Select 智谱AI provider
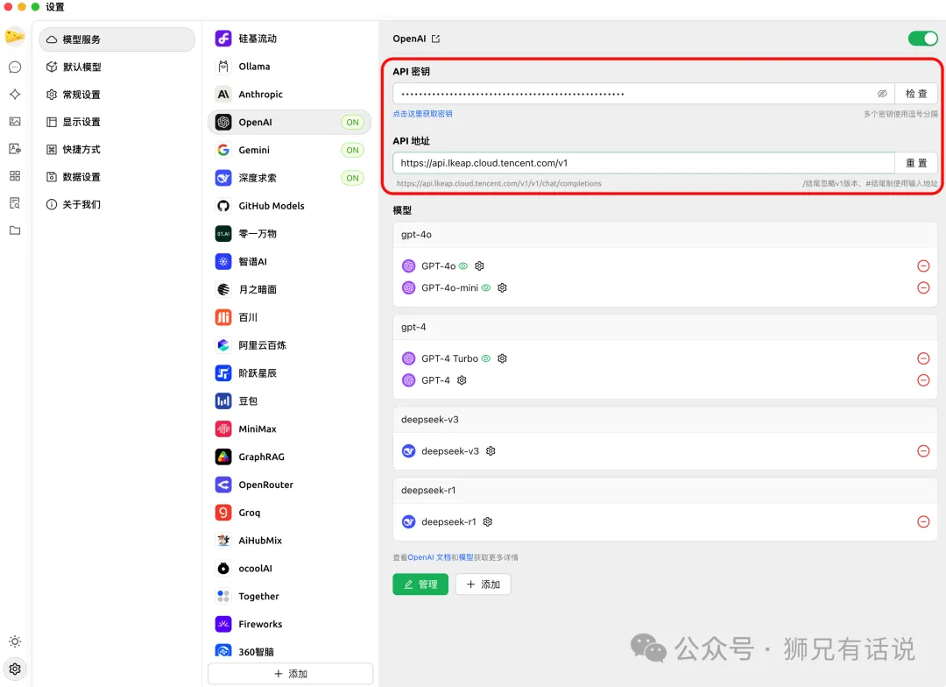 (290, 261)
